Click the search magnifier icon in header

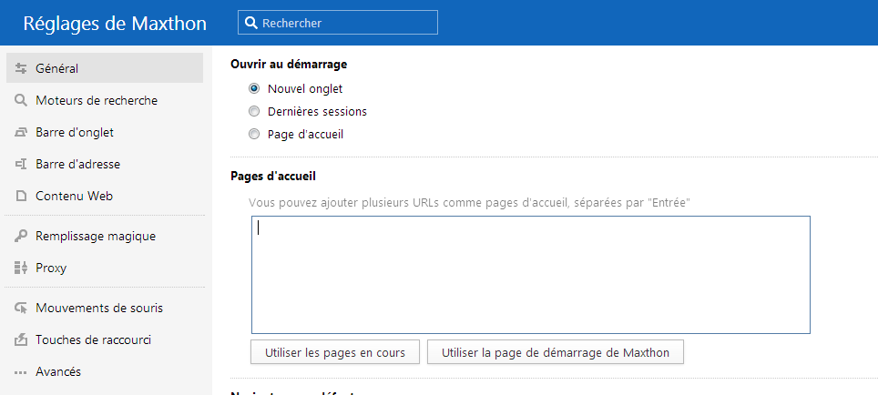pos(250,23)
